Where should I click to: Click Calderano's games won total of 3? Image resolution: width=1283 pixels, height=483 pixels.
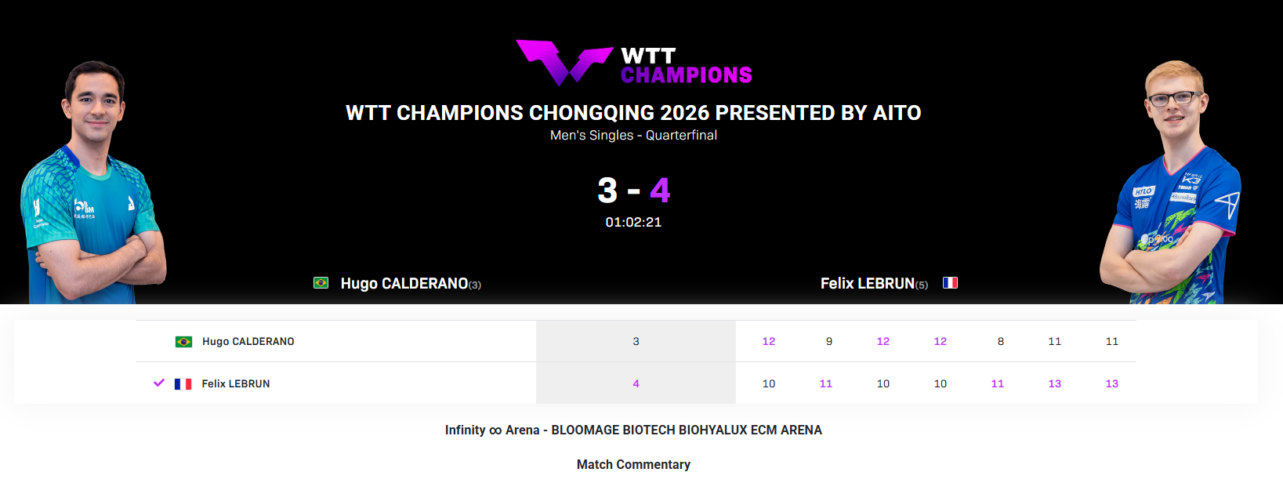(636, 342)
